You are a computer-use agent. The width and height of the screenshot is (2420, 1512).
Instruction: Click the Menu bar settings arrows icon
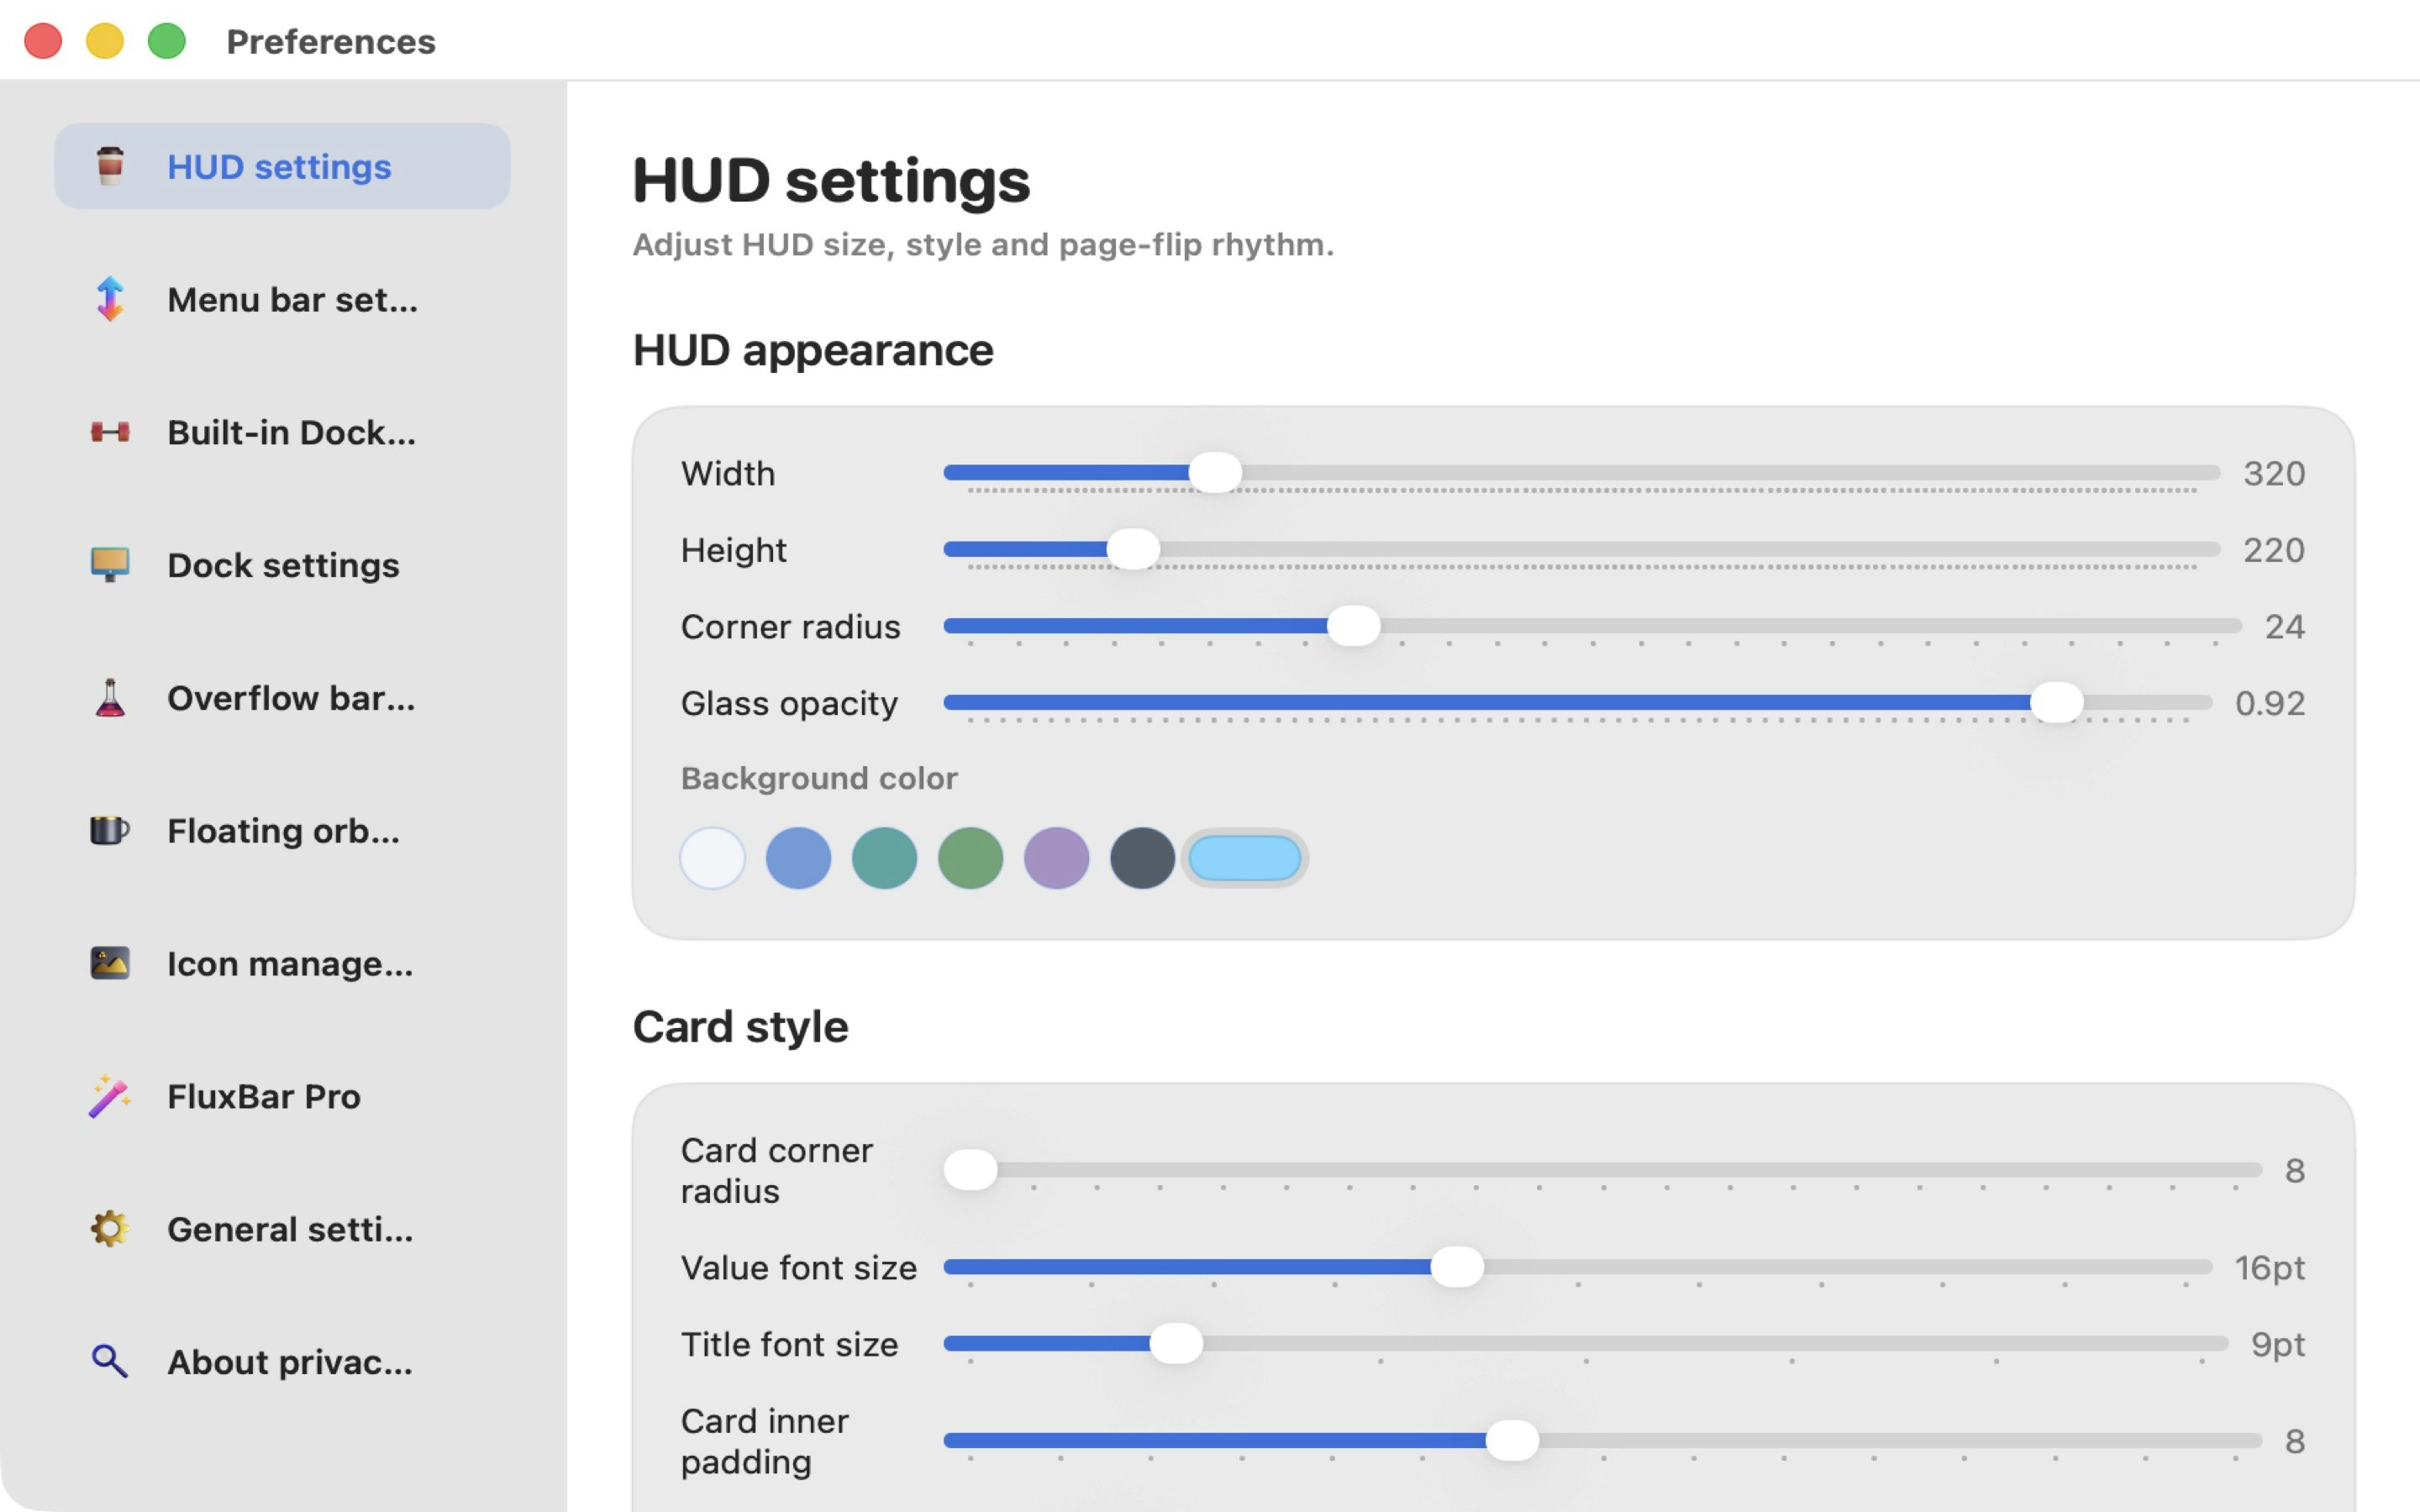(110, 299)
